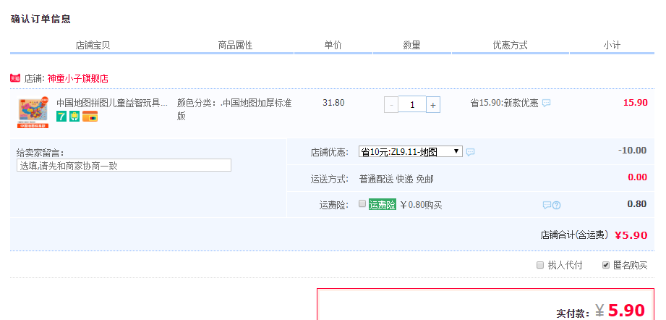Open the 中国地图拼图儿童益智玩具 product link

(x=112, y=103)
